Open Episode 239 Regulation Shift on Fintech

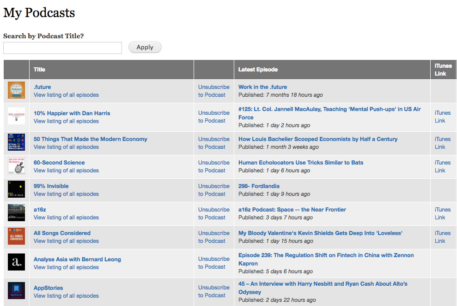pos(326,259)
